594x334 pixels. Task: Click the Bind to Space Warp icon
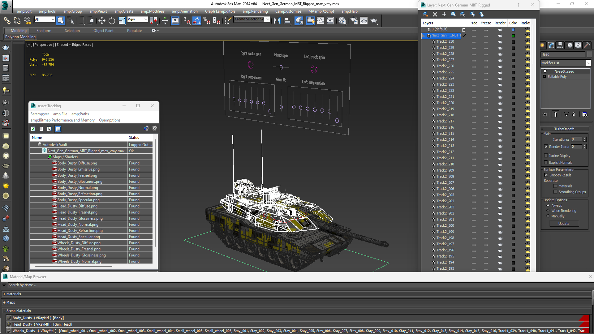tap(27, 21)
